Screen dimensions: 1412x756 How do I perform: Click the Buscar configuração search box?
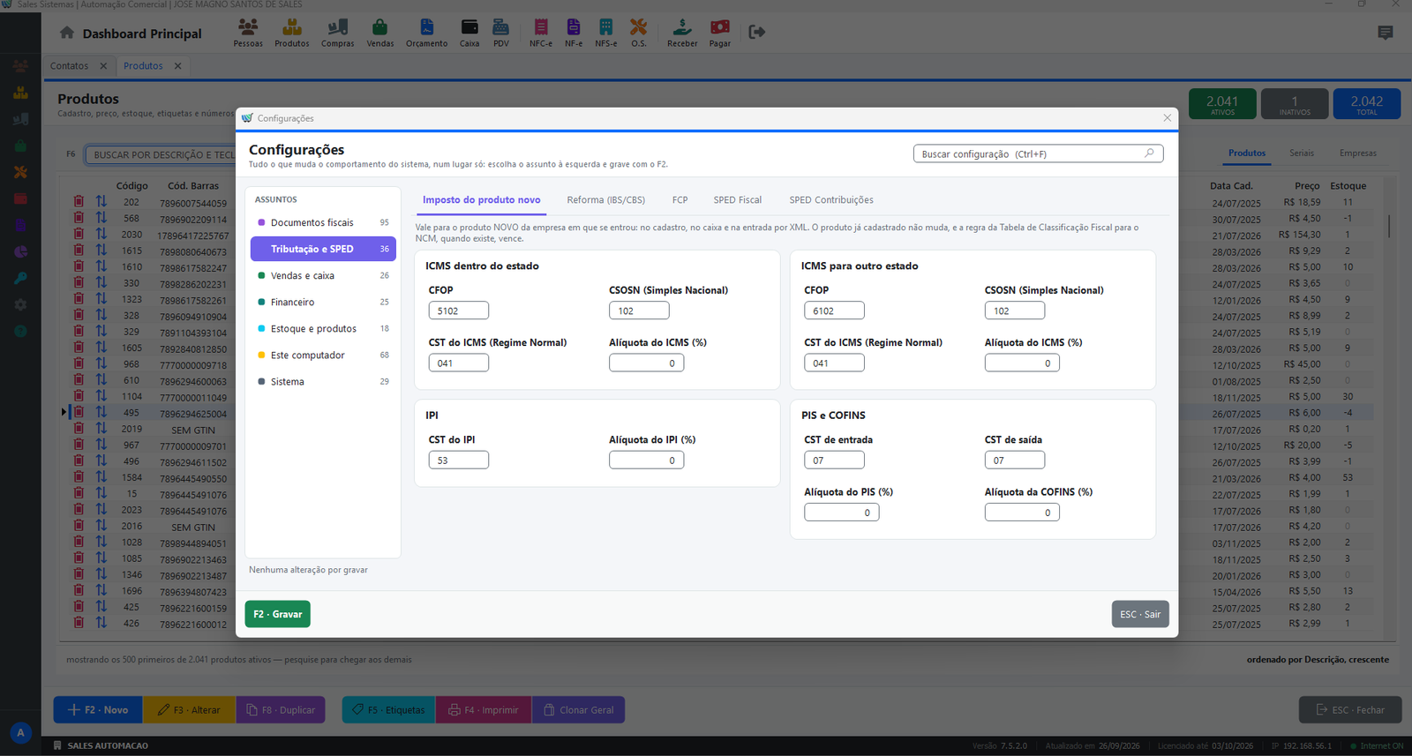tap(1038, 153)
